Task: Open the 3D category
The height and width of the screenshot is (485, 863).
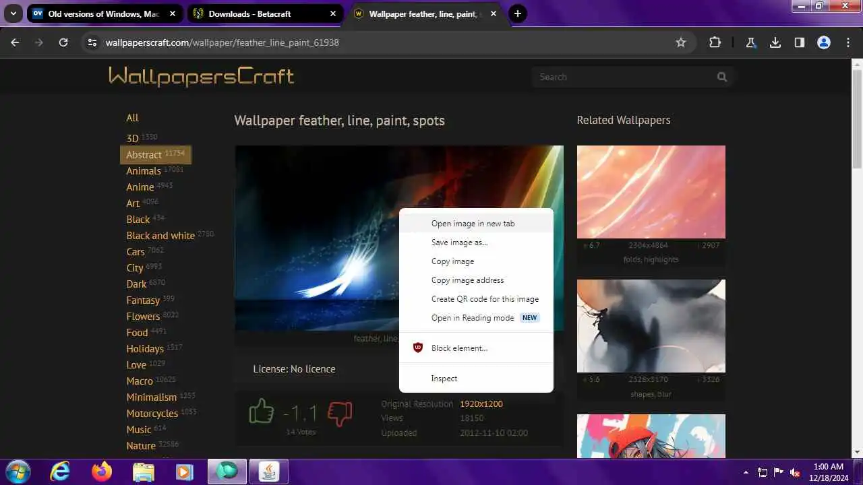Action: click(x=132, y=138)
